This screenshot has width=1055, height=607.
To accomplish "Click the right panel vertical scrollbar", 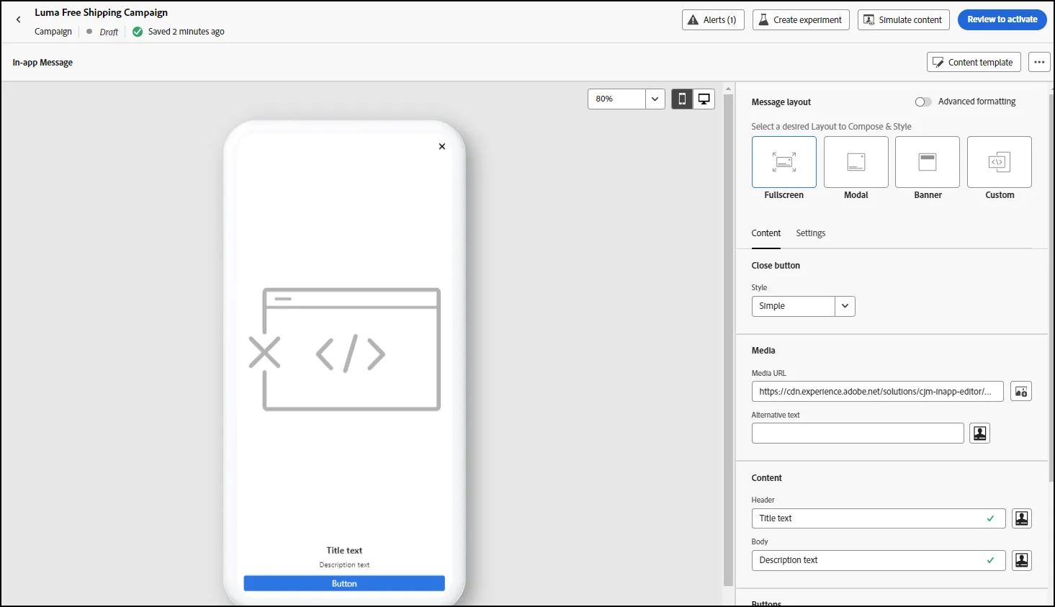I will click(x=1051, y=288).
